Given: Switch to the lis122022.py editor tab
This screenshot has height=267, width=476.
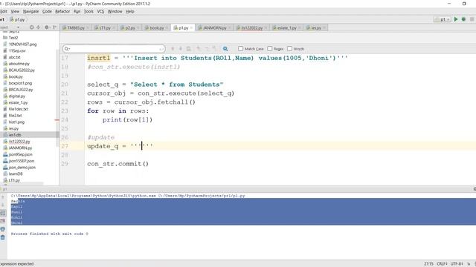Looking at the screenshot, I should 251,27.
